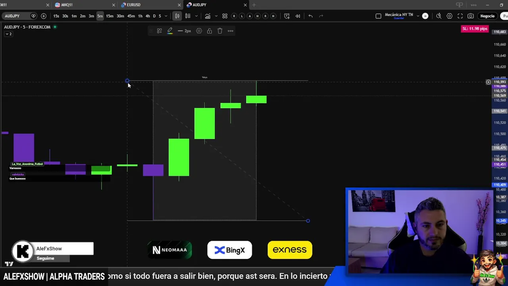Click the top-left anchor point of the drawing
Image resolution: width=508 pixels, height=286 pixels.
127,81
